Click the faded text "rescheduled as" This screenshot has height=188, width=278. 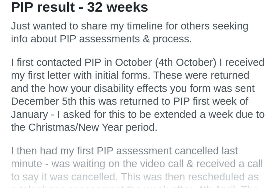click(223, 177)
